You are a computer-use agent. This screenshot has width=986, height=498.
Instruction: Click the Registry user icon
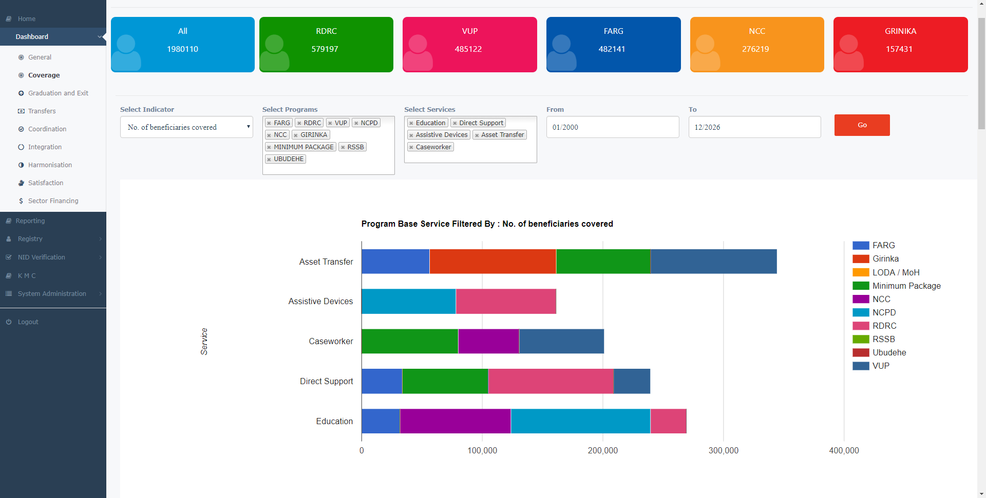tap(9, 239)
